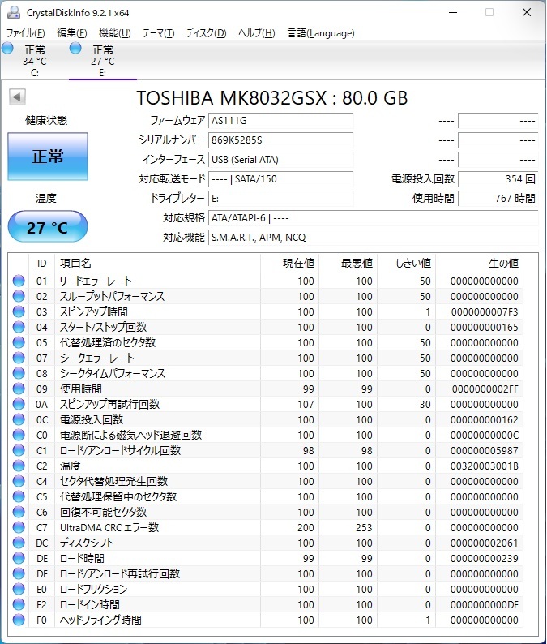Open the ヘルプ(H) menu
This screenshot has width=547, height=644.
coord(256,33)
